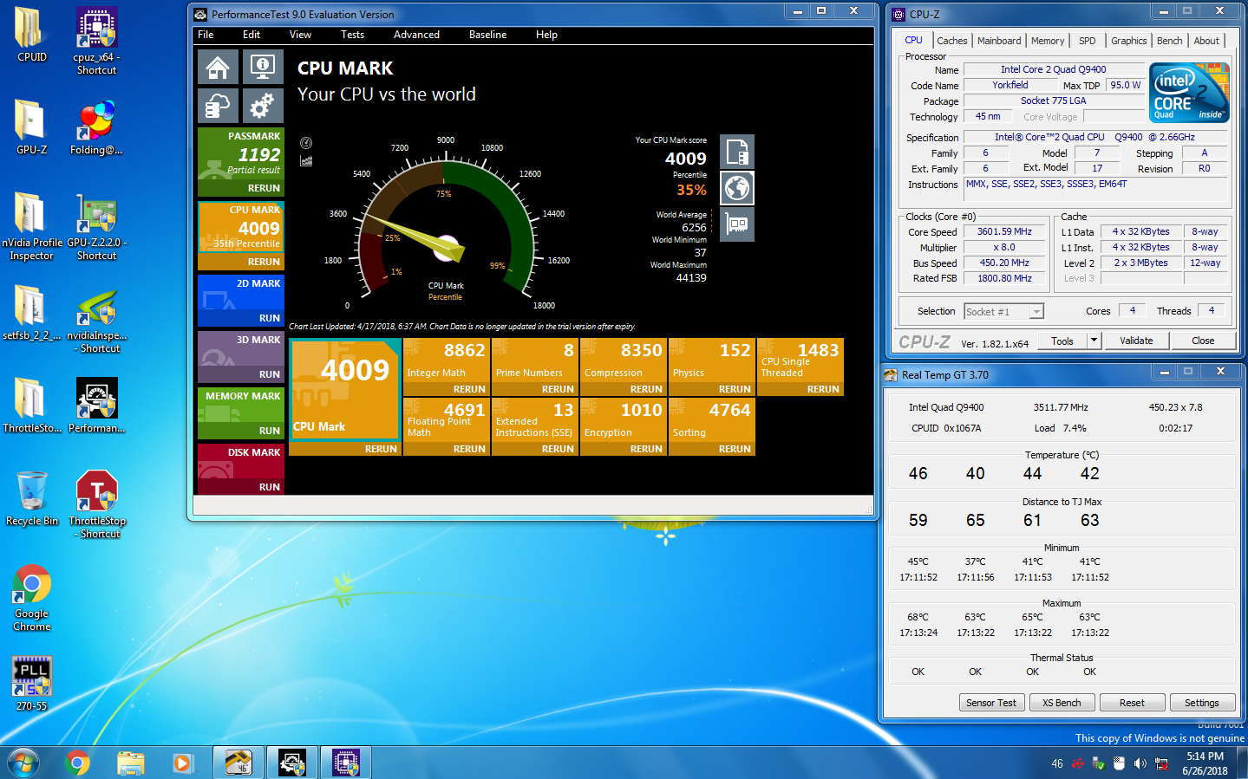Open the GPU-Z folder on desktop

coord(31,127)
